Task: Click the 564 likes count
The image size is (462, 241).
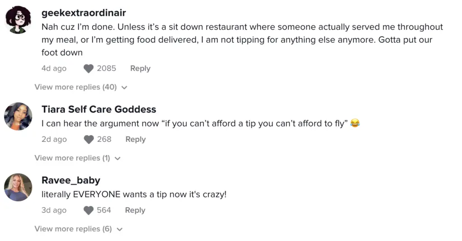Action: pyautogui.click(x=104, y=210)
